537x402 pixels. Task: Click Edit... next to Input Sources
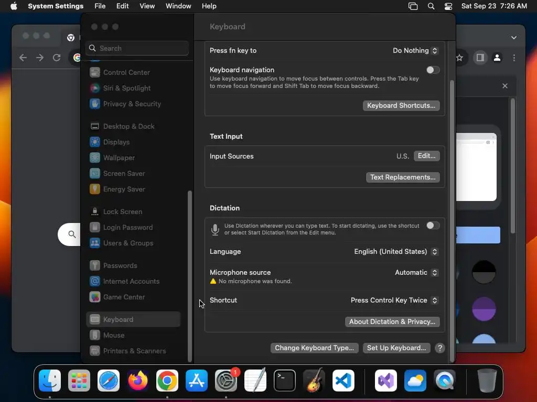click(426, 156)
